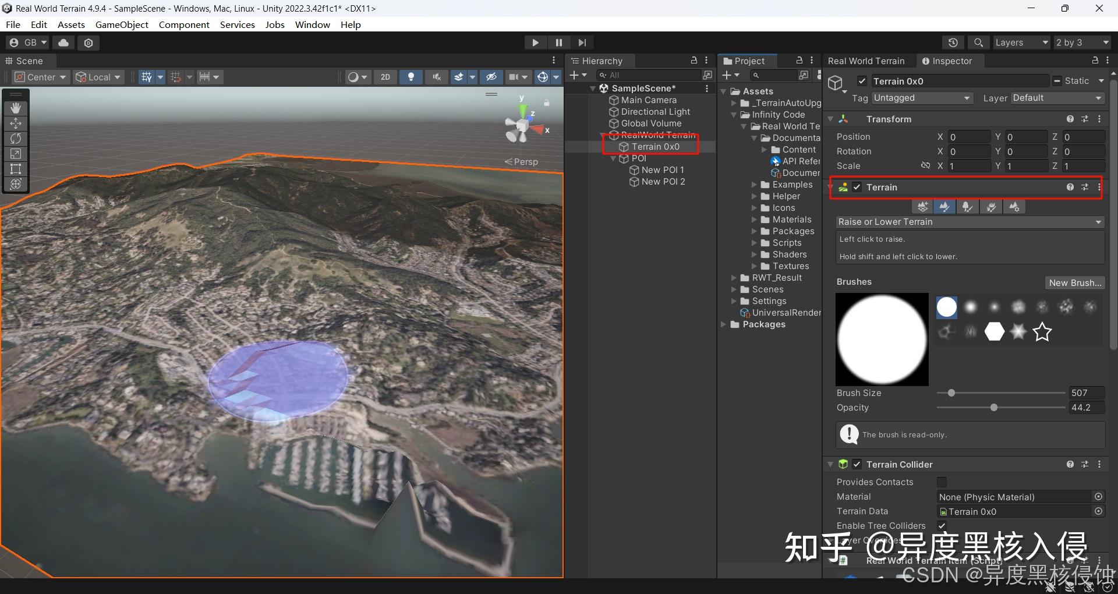Select the Create Neighbor Terrains tool
The height and width of the screenshot is (594, 1118).
coord(922,206)
